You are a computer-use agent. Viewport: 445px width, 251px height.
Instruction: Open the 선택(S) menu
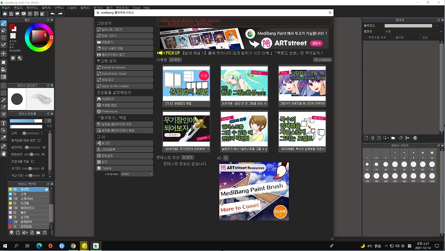[x=59, y=8]
